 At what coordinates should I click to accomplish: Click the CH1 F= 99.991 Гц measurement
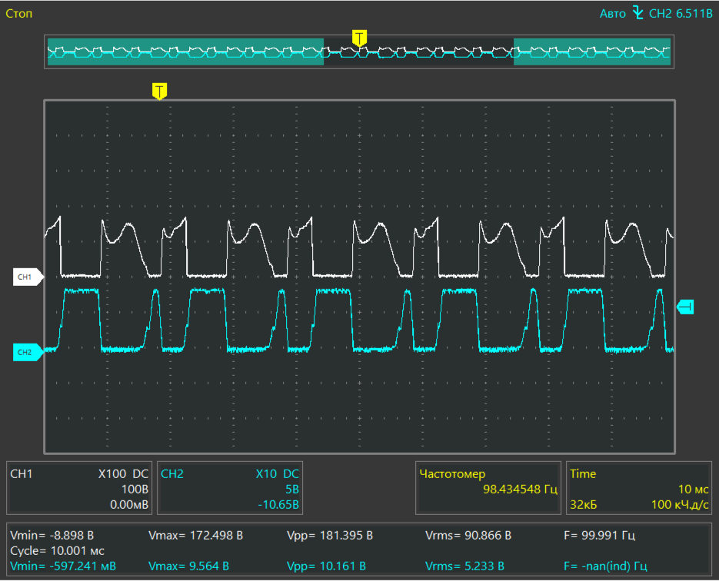(599, 535)
